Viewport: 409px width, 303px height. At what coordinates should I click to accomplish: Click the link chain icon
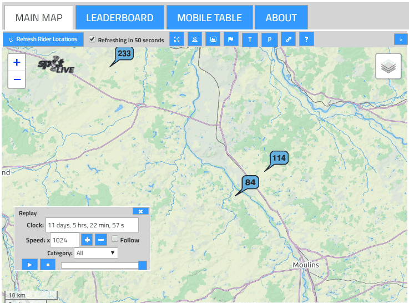288,39
